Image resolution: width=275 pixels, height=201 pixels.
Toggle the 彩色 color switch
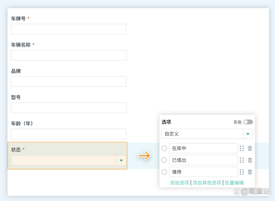248,122
